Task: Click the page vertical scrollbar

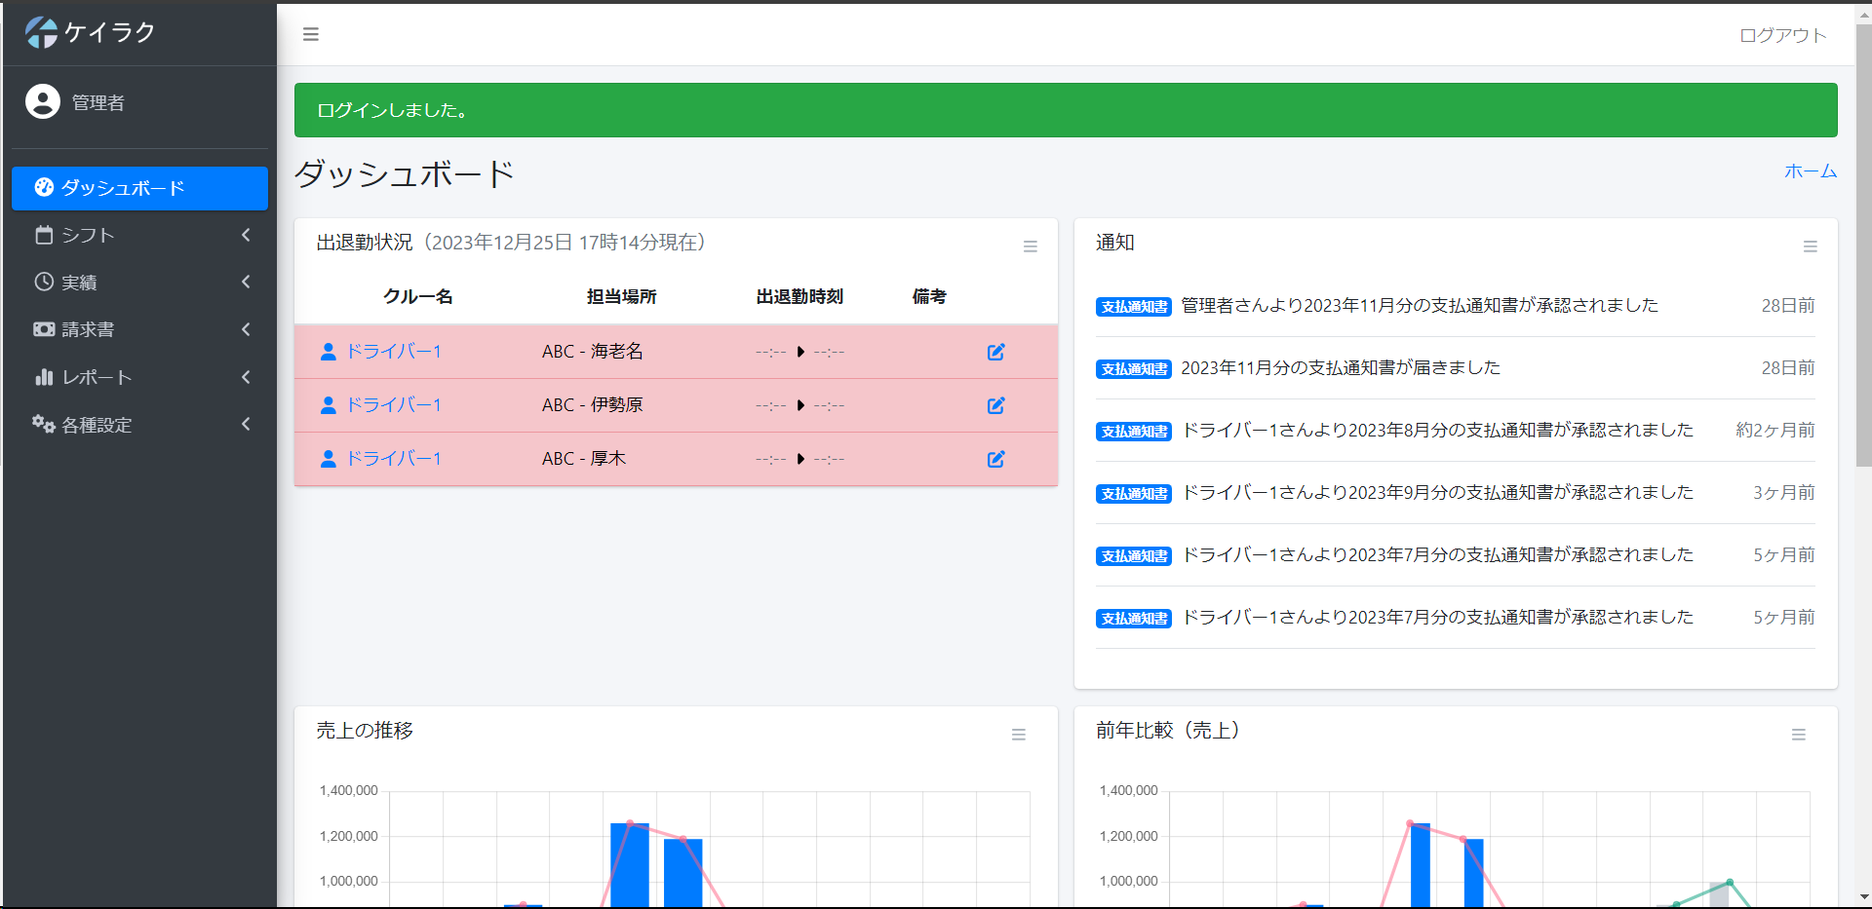Action: pyautogui.click(x=1863, y=244)
